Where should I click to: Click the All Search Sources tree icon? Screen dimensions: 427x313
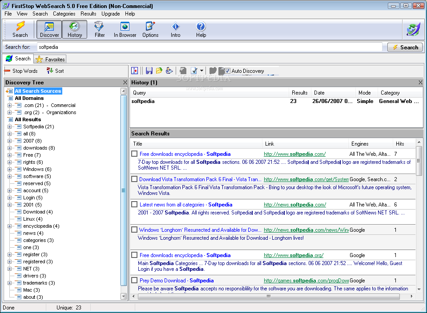(x=9, y=91)
